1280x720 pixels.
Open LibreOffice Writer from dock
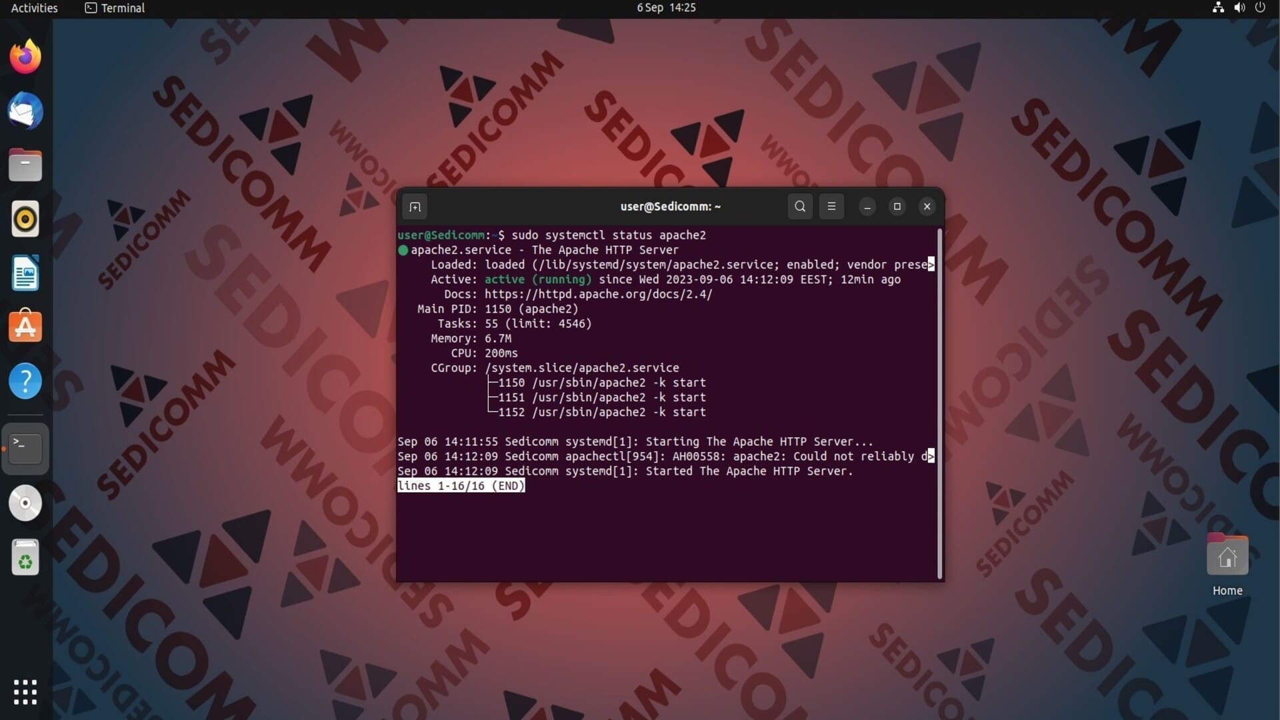pyautogui.click(x=25, y=273)
